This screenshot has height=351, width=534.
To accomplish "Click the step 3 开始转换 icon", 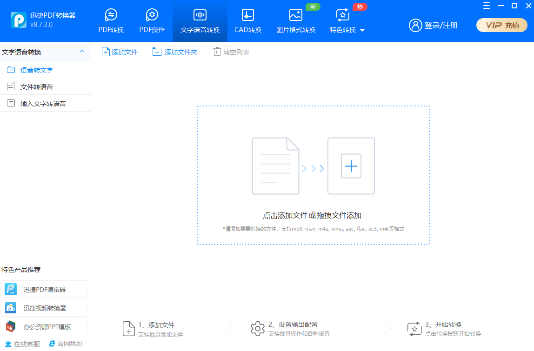I will [x=414, y=329].
